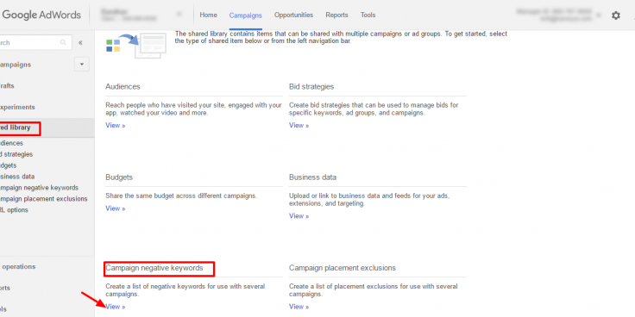Open the settings gear icon
Image resolution: width=635 pixels, height=317 pixels.
point(615,16)
